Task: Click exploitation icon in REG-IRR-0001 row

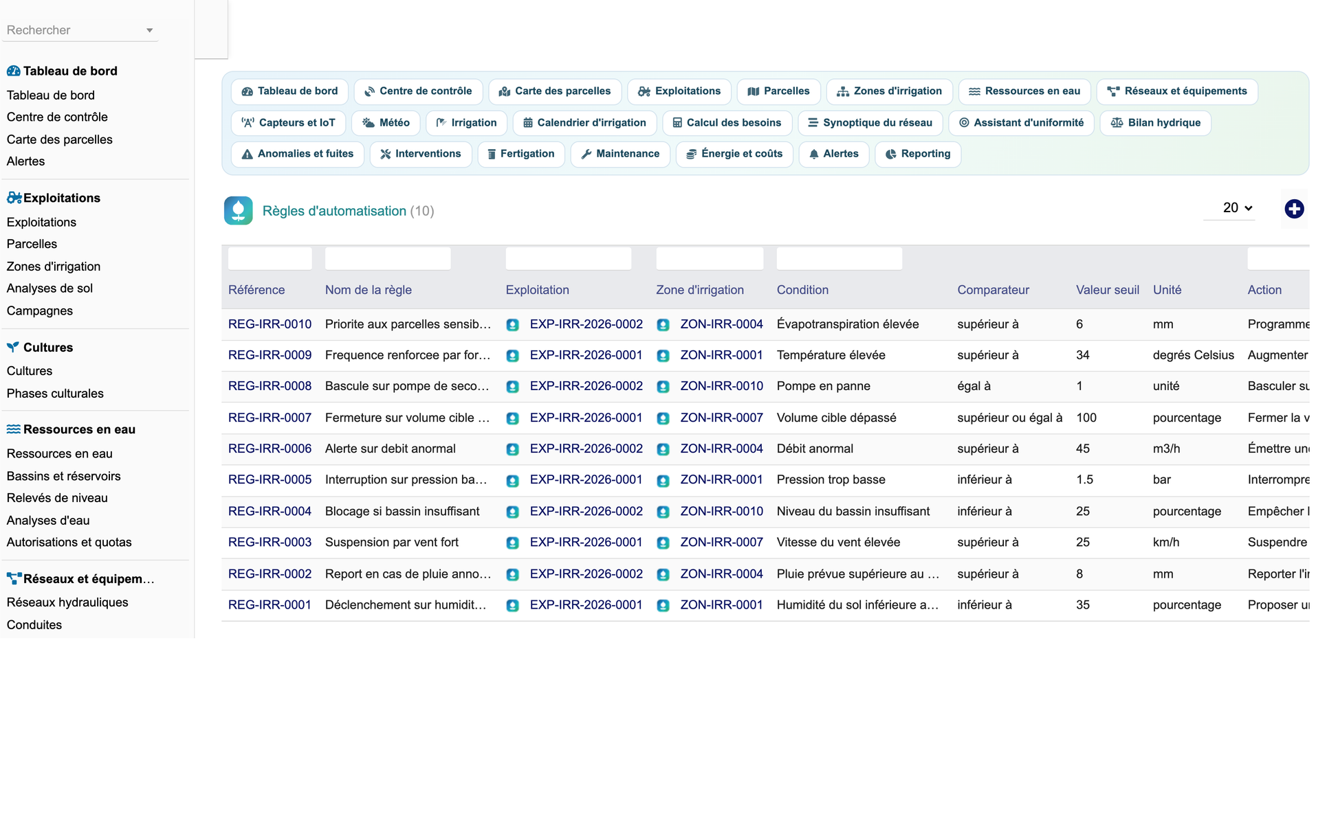Action: [x=512, y=606]
